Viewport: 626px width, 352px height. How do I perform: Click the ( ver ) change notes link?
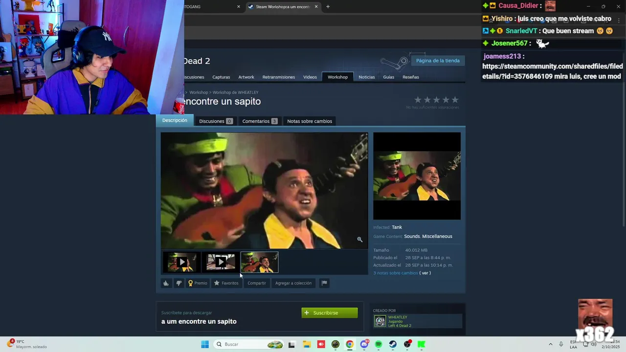coord(425,273)
